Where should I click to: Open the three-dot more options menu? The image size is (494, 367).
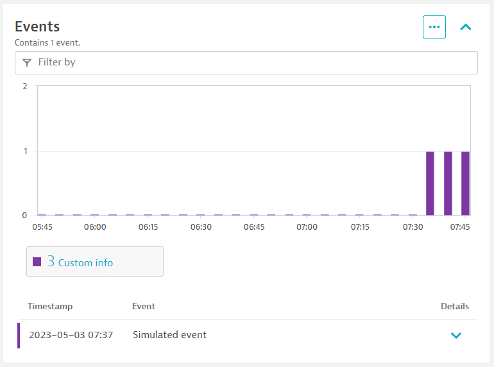[434, 27]
